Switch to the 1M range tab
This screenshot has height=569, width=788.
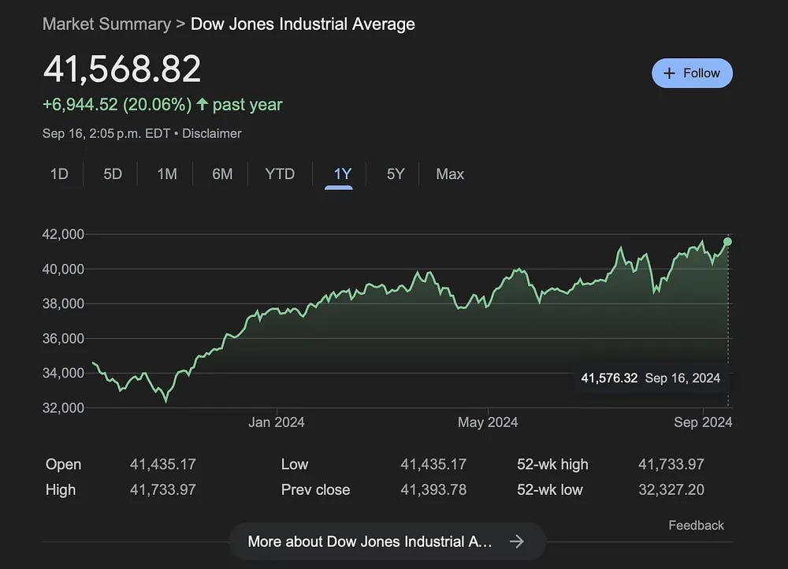click(167, 174)
